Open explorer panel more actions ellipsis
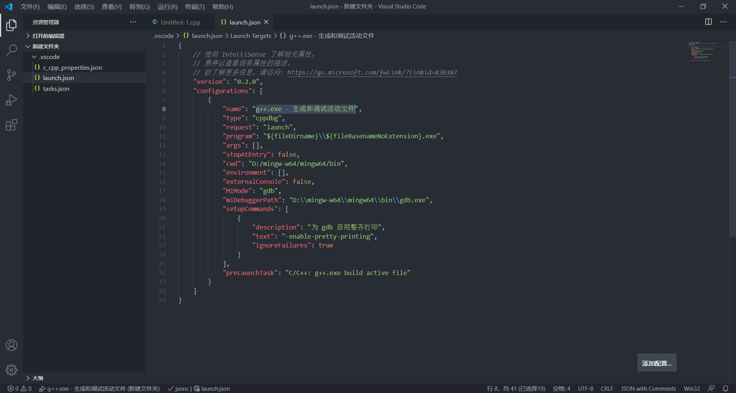The width and height of the screenshot is (736, 393). [133, 22]
